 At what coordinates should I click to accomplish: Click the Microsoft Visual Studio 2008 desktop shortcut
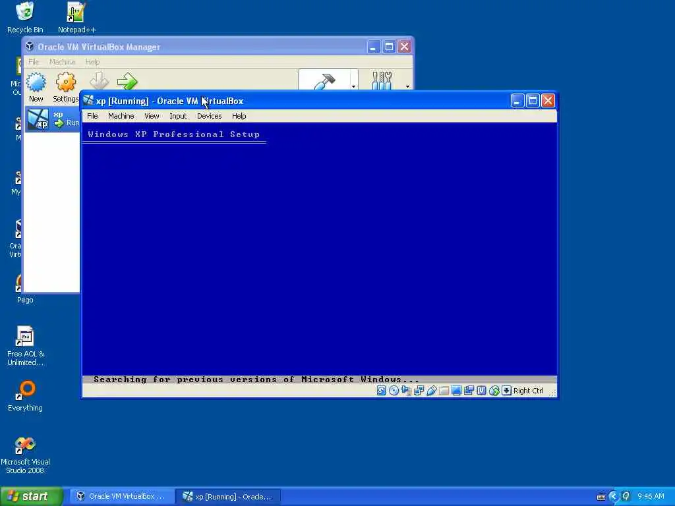pos(25,455)
